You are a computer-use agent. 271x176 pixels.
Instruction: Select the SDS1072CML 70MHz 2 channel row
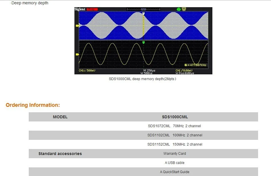pyautogui.click(x=143, y=126)
